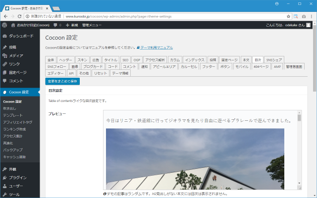Click the search extension icon in toolbar
The width and height of the screenshot is (317, 198).
tap(296, 16)
